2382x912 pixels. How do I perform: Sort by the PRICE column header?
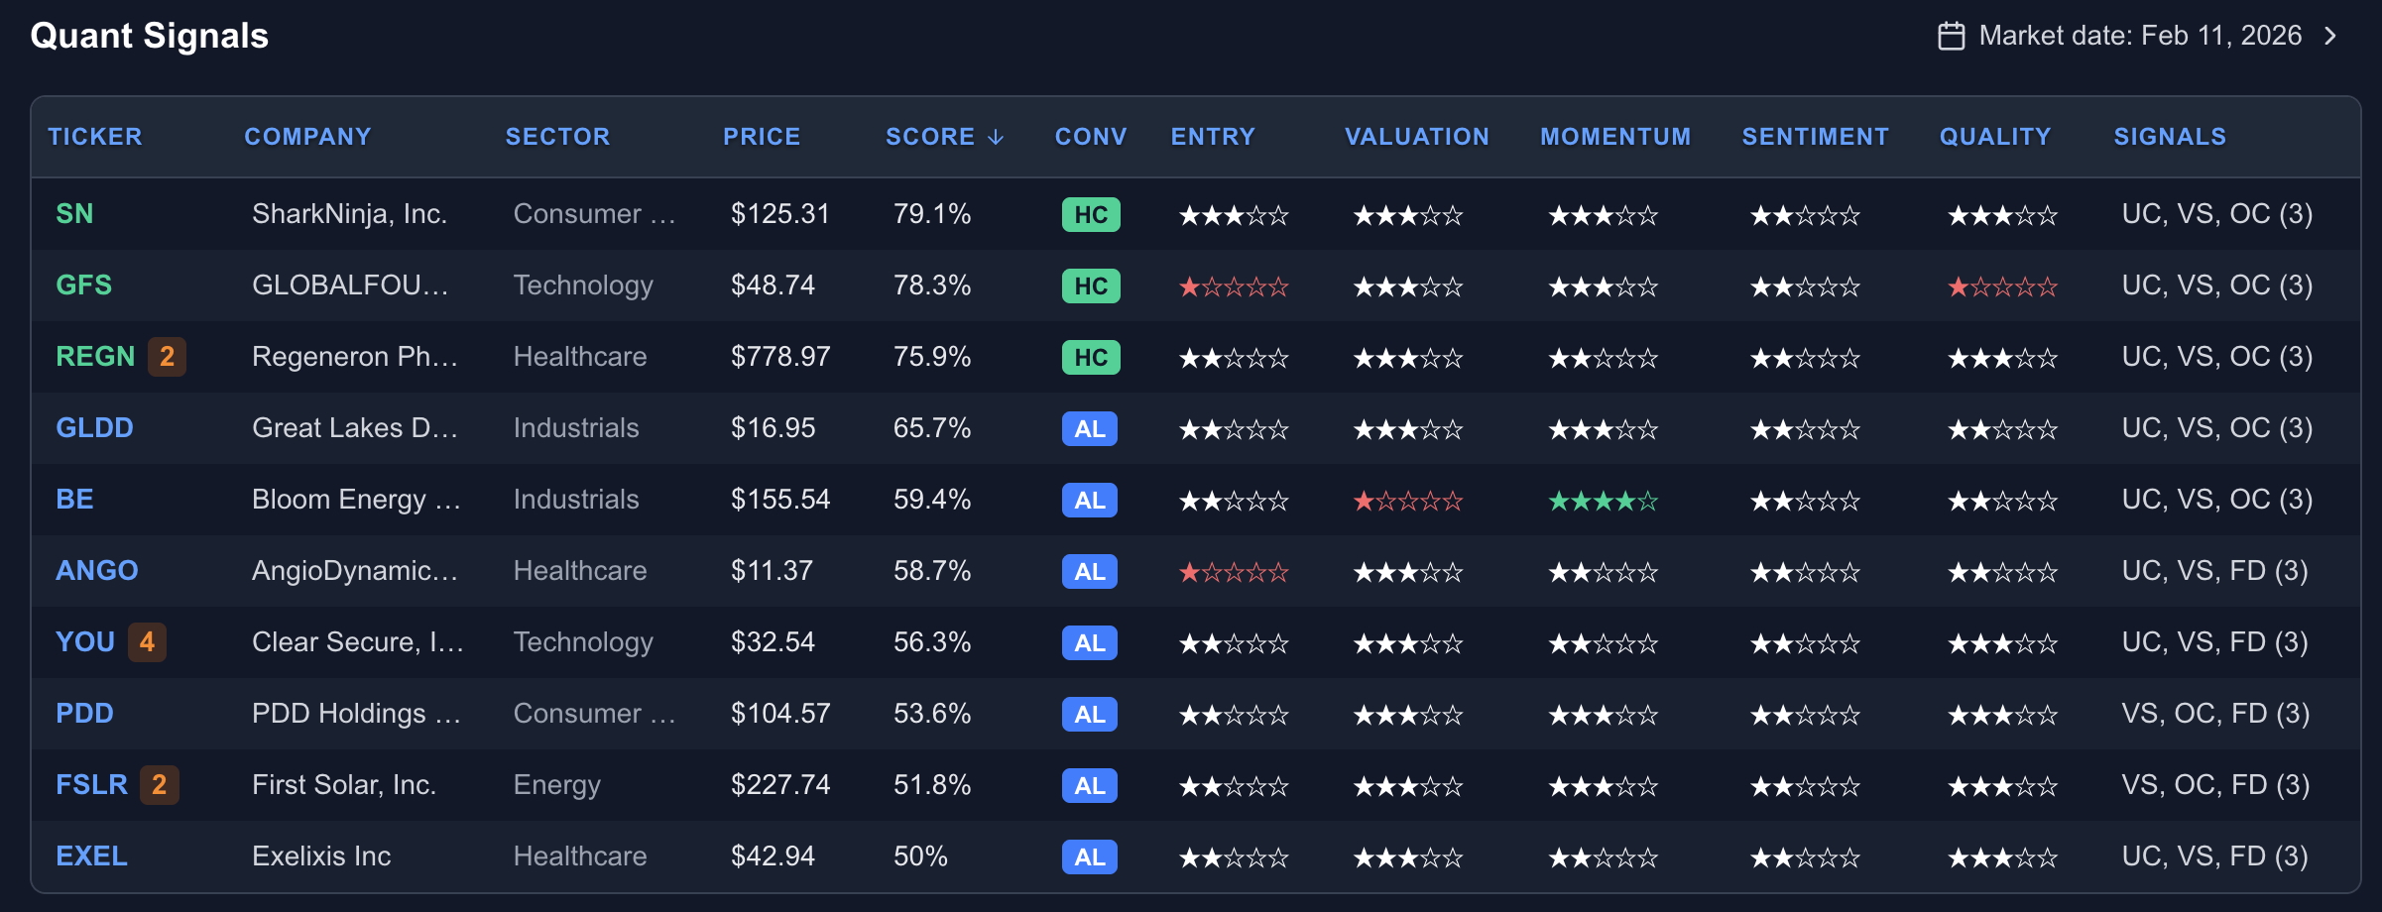[x=761, y=137]
